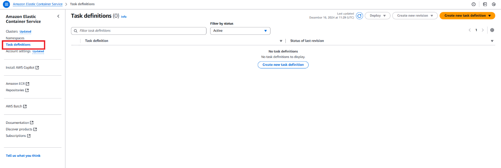Sort by Task definition column arrow
501x168 pixels.
click(281, 41)
